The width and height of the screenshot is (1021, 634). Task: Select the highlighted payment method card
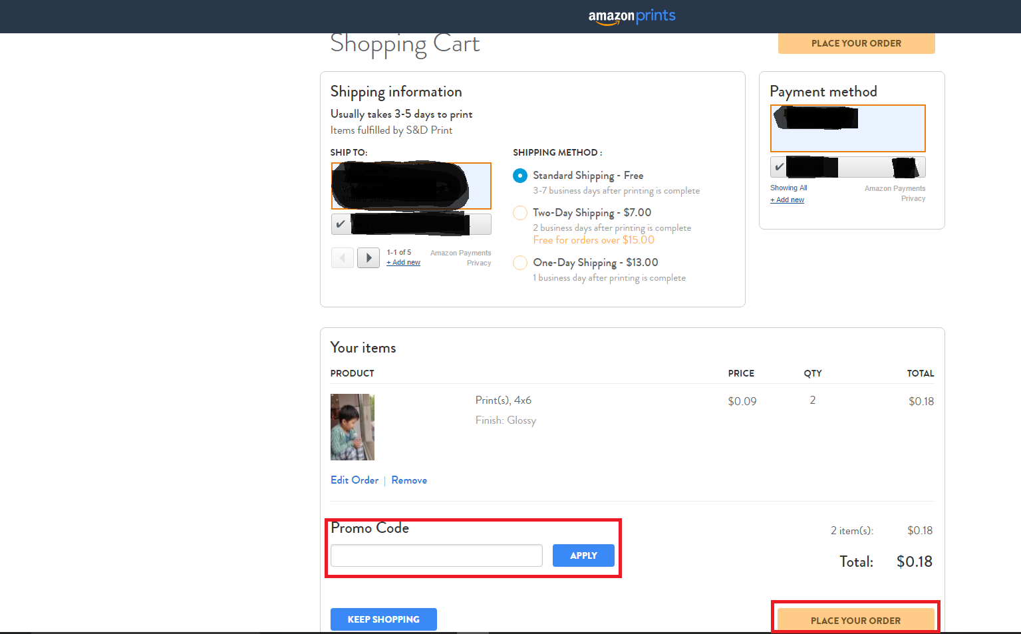pyautogui.click(x=847, y=128)
